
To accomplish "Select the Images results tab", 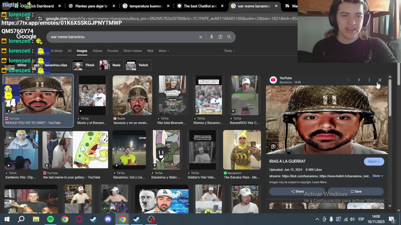I will pos(82,51).
